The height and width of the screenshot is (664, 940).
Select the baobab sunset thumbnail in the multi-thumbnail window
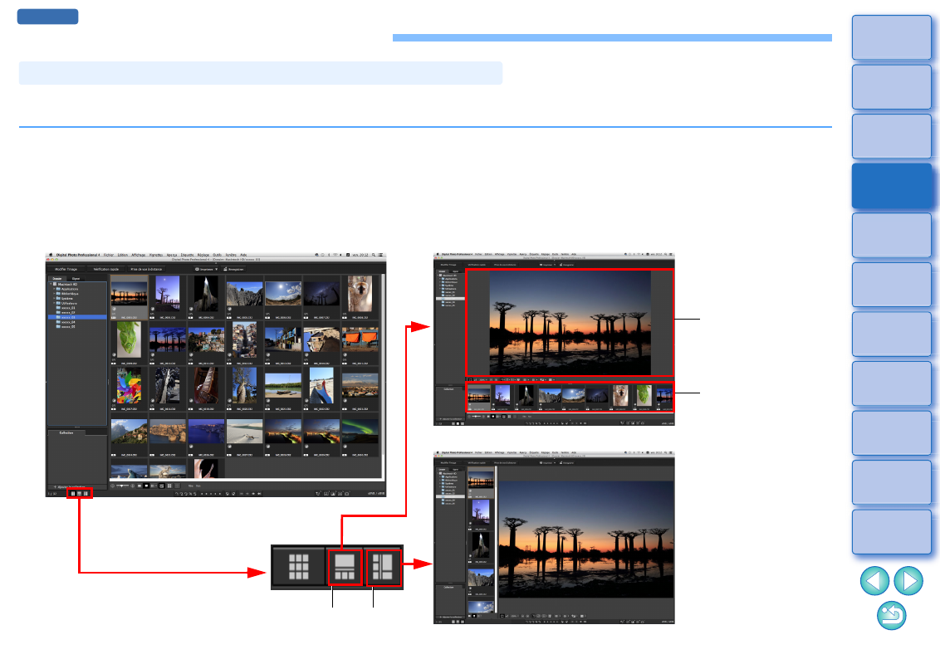129,295
